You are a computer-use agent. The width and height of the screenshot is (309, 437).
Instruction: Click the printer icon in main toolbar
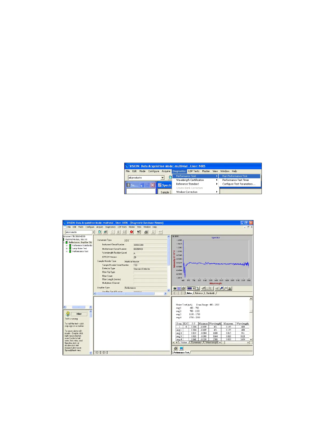146,232
